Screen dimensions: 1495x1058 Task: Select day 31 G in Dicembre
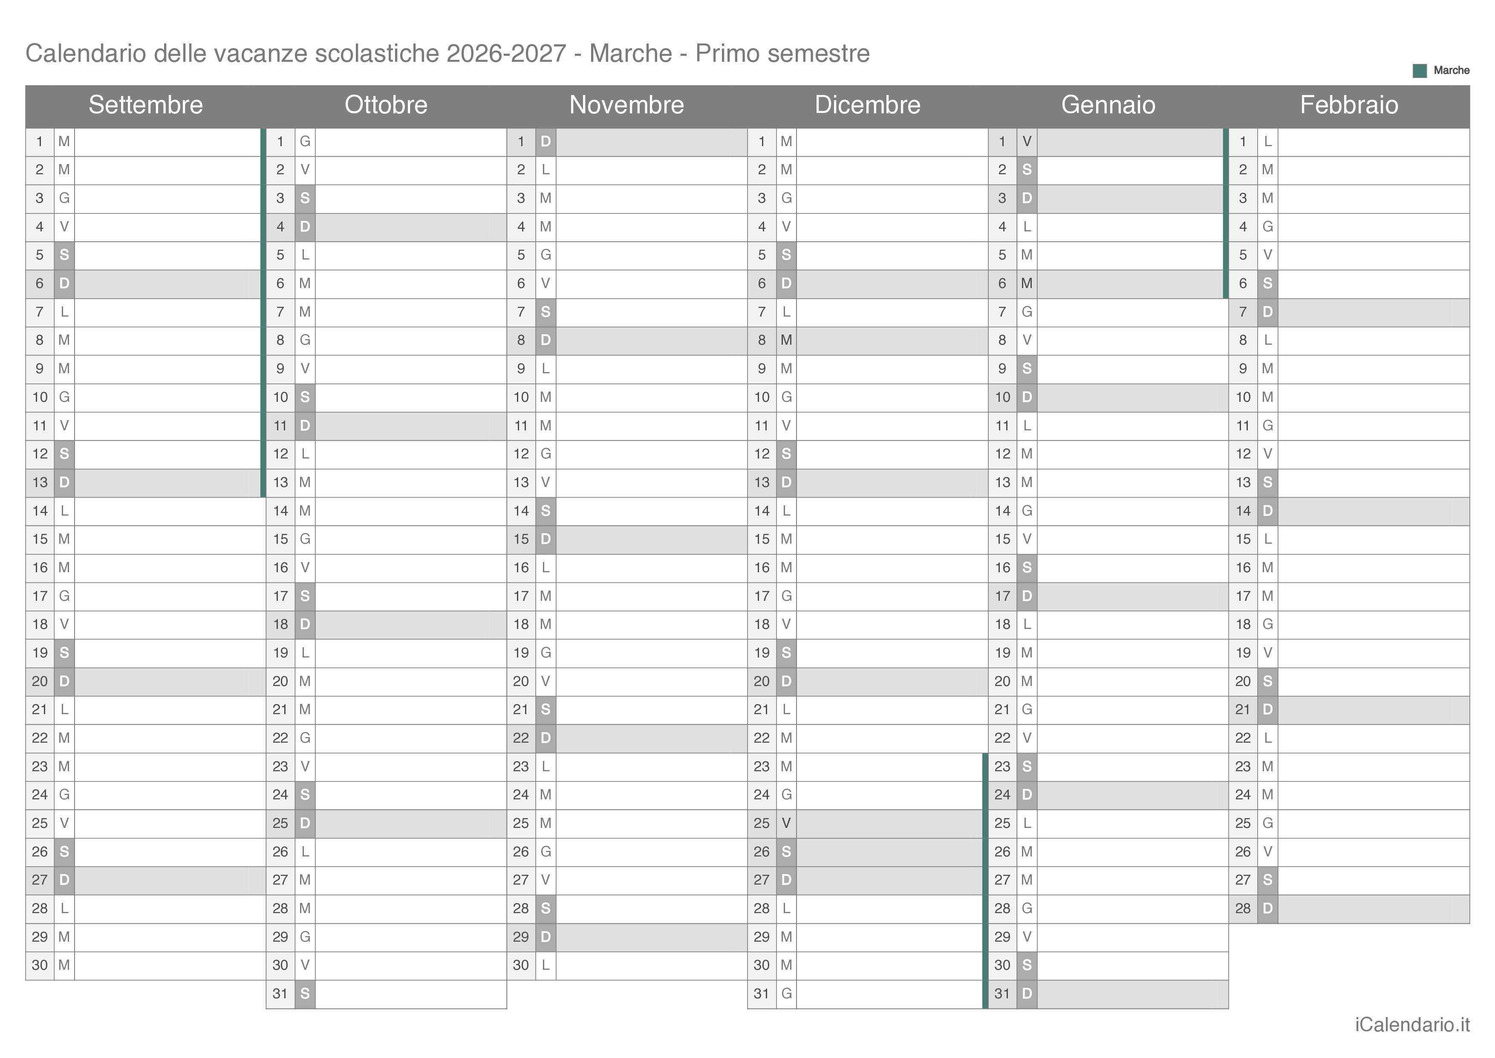tap(868, 994)
